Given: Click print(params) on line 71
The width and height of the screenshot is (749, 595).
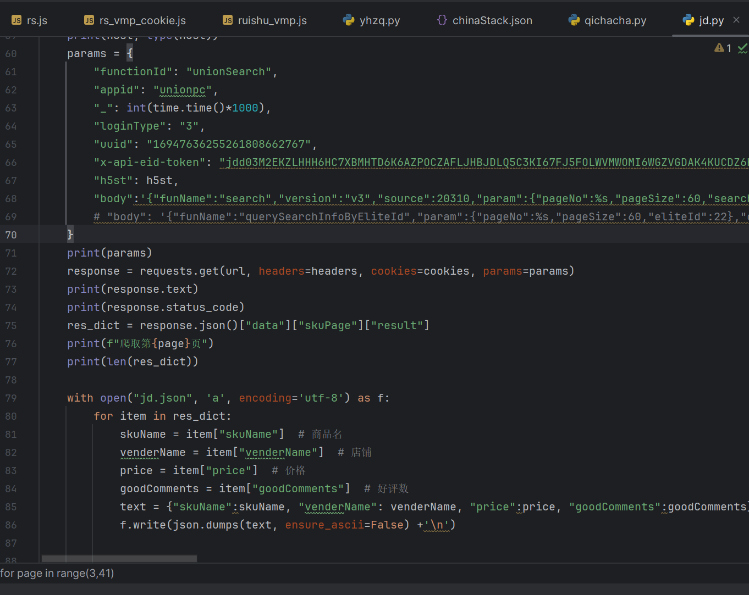Looking at the screenshot, I should (x=109, y=253).
